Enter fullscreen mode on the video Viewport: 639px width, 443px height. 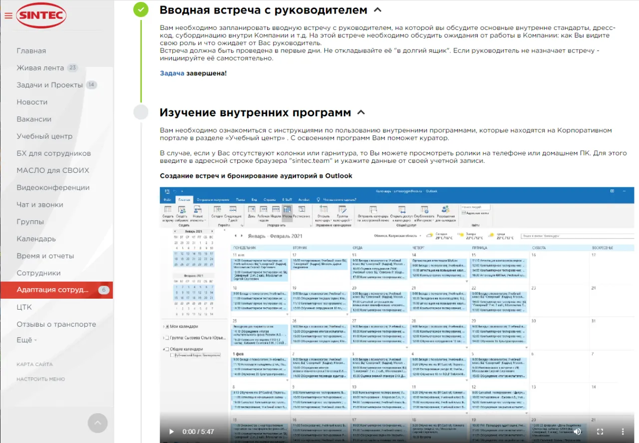click(600, 432)
